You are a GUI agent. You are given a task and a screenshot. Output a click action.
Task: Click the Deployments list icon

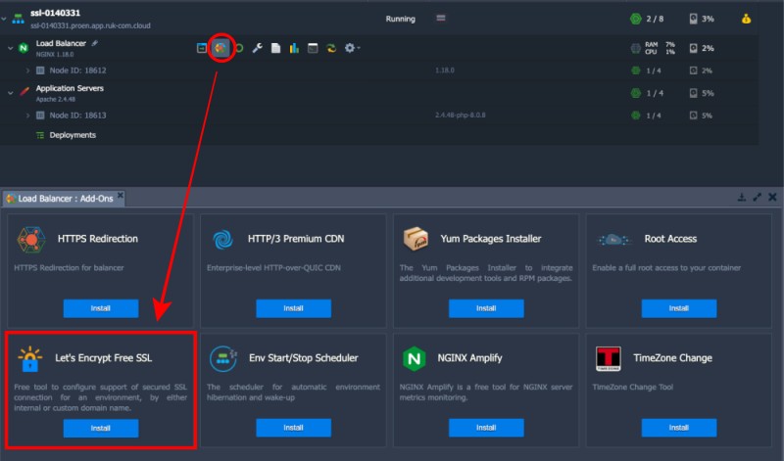pos(40,135)
